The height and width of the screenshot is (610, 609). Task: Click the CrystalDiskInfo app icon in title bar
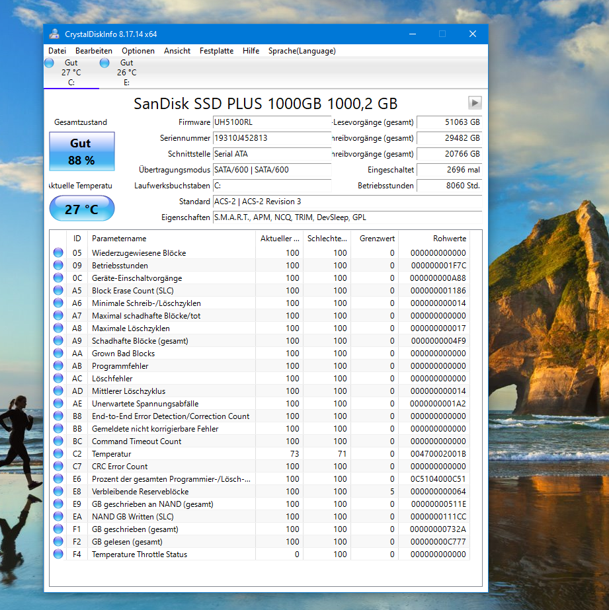click(x=54, y=34)
